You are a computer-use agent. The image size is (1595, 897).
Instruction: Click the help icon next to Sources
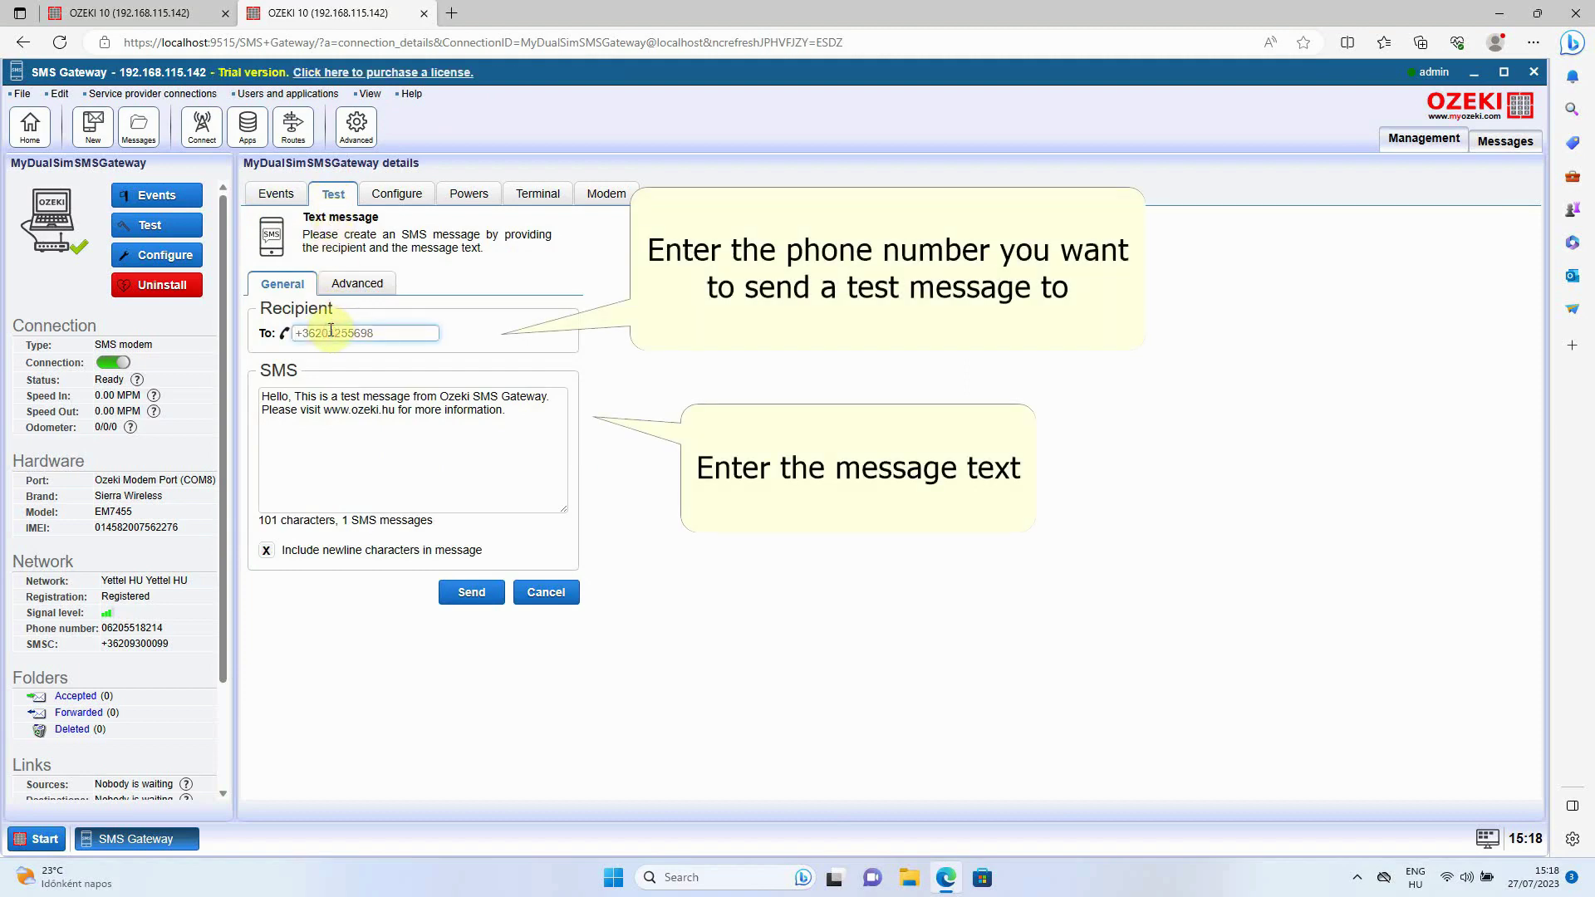pos(186,784)
